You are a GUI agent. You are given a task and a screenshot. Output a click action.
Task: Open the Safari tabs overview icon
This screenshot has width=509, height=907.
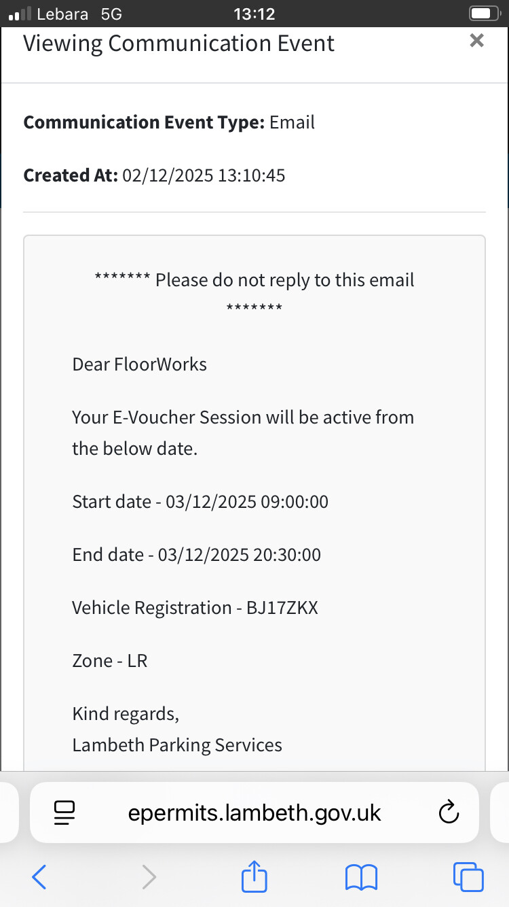pyautogui.click(x=468, y=876)
